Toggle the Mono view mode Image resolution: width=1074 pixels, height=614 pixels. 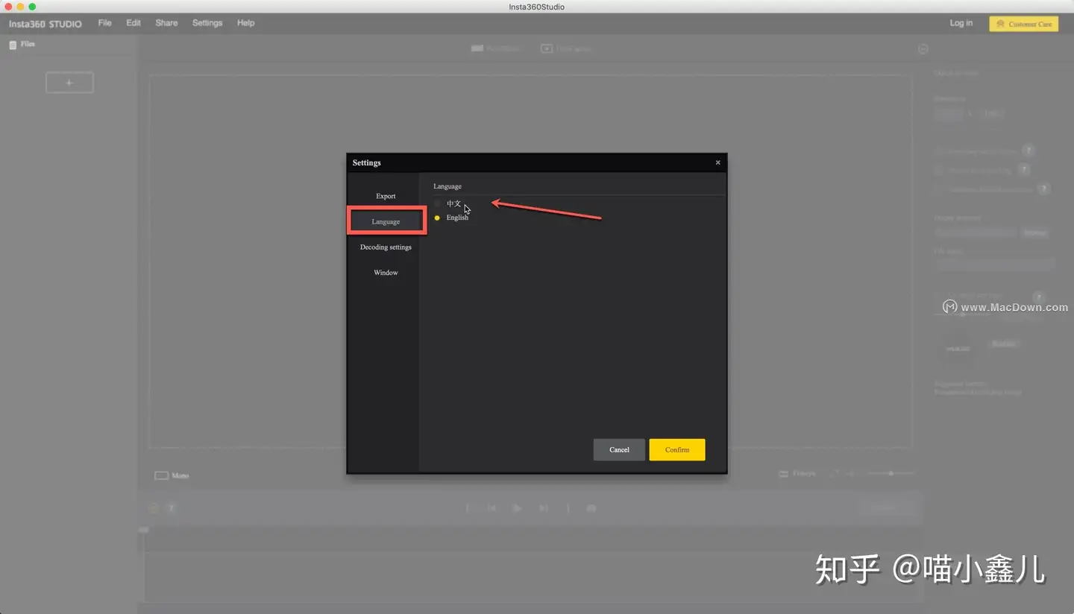(172, 475)
